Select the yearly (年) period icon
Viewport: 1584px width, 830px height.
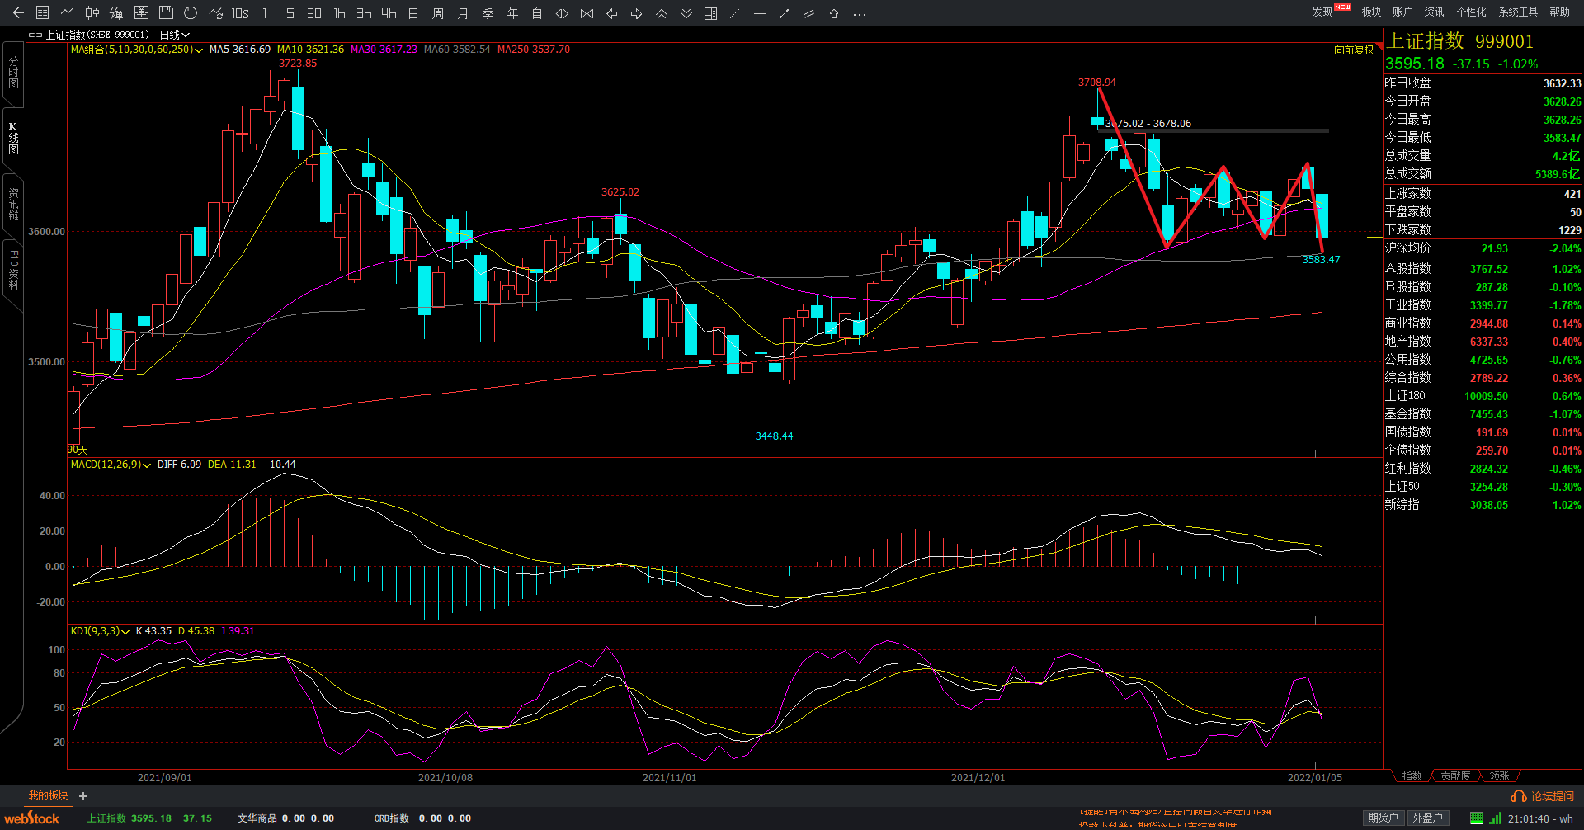pyautogui.click(x=512, y=13)
